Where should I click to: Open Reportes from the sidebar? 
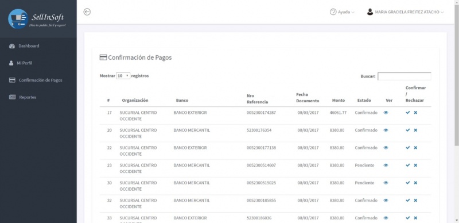click(28, 97)
